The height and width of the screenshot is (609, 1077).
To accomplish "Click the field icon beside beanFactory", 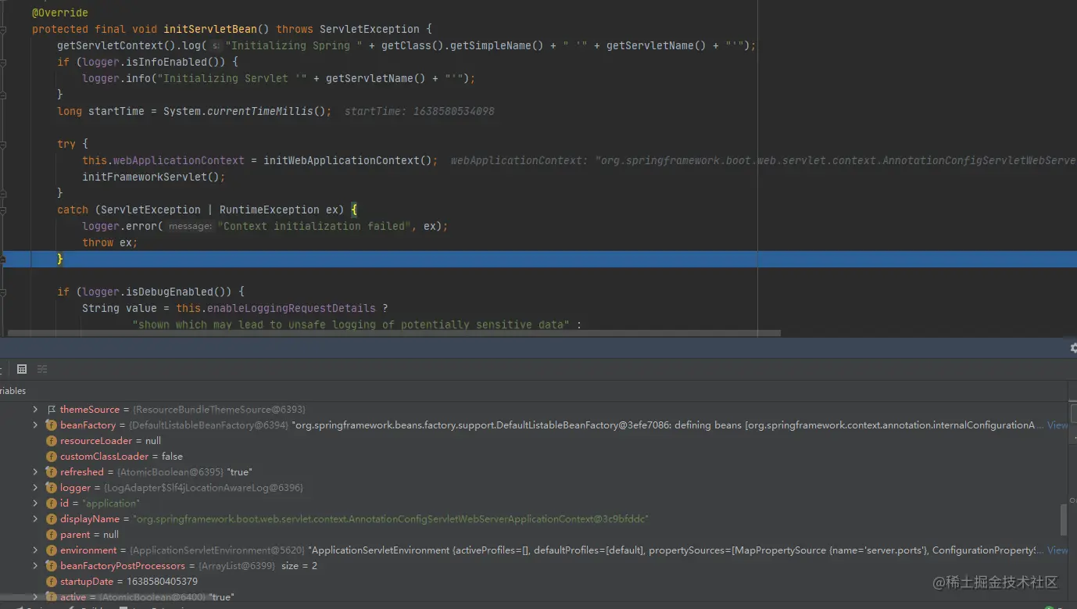I will pyautogui.click(x=52, y=425).
